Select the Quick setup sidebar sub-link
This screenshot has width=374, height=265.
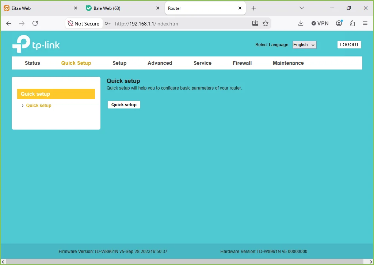click(39, 105)
